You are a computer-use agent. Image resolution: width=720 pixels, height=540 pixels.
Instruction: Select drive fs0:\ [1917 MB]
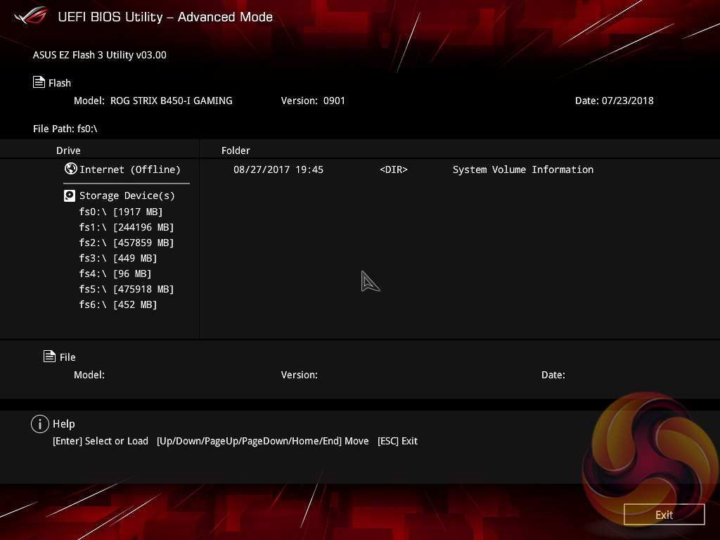click(x=121, y=212)
